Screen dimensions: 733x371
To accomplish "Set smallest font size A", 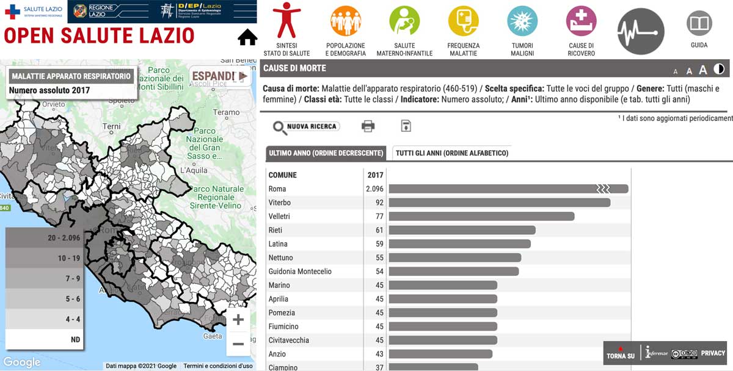I will (675, 71).
